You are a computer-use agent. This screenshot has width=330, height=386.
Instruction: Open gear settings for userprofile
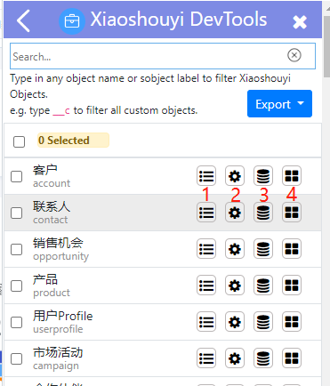pyautogui.click(x=235, y=322)
